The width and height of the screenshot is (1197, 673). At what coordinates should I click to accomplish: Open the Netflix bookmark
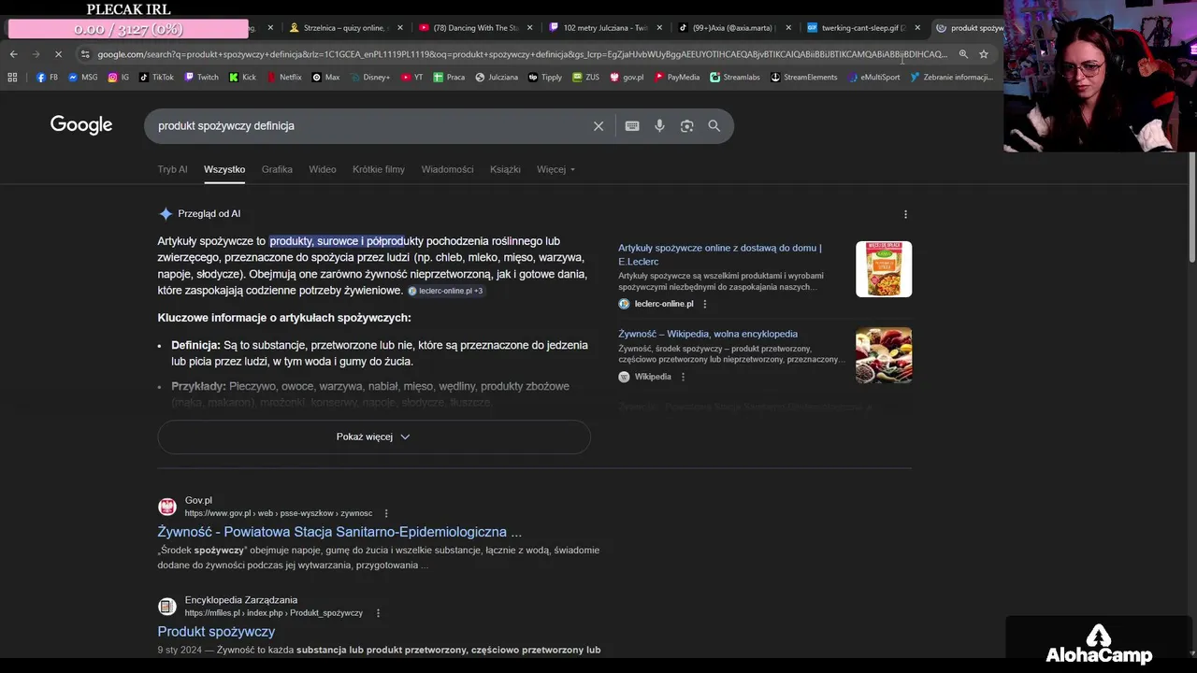[x=284, y=78]
